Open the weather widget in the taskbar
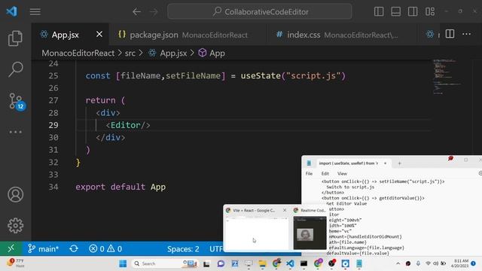The width and height of the screenshot is (482, 271). (x=15, y=263)
